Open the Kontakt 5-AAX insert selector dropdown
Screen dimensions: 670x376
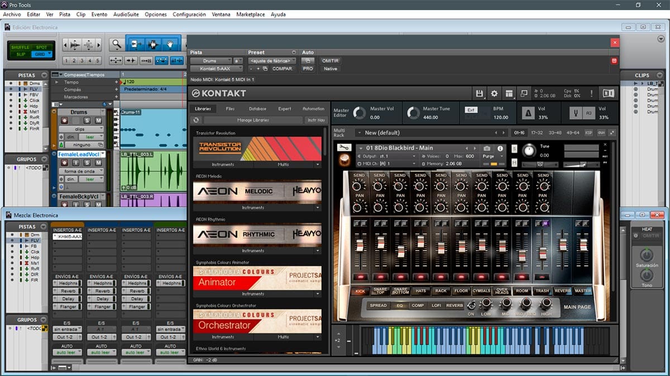[x=217, y=69]
